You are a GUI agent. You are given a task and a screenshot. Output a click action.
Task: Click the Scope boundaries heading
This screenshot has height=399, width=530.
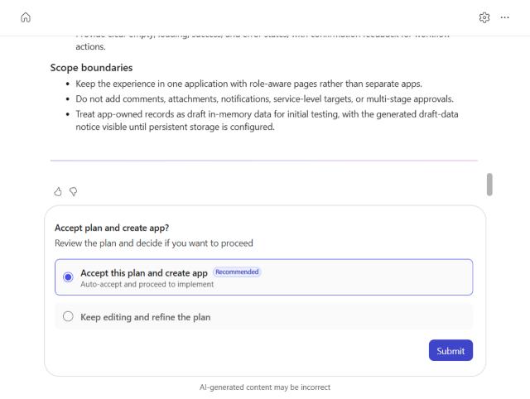coord(91,68)
